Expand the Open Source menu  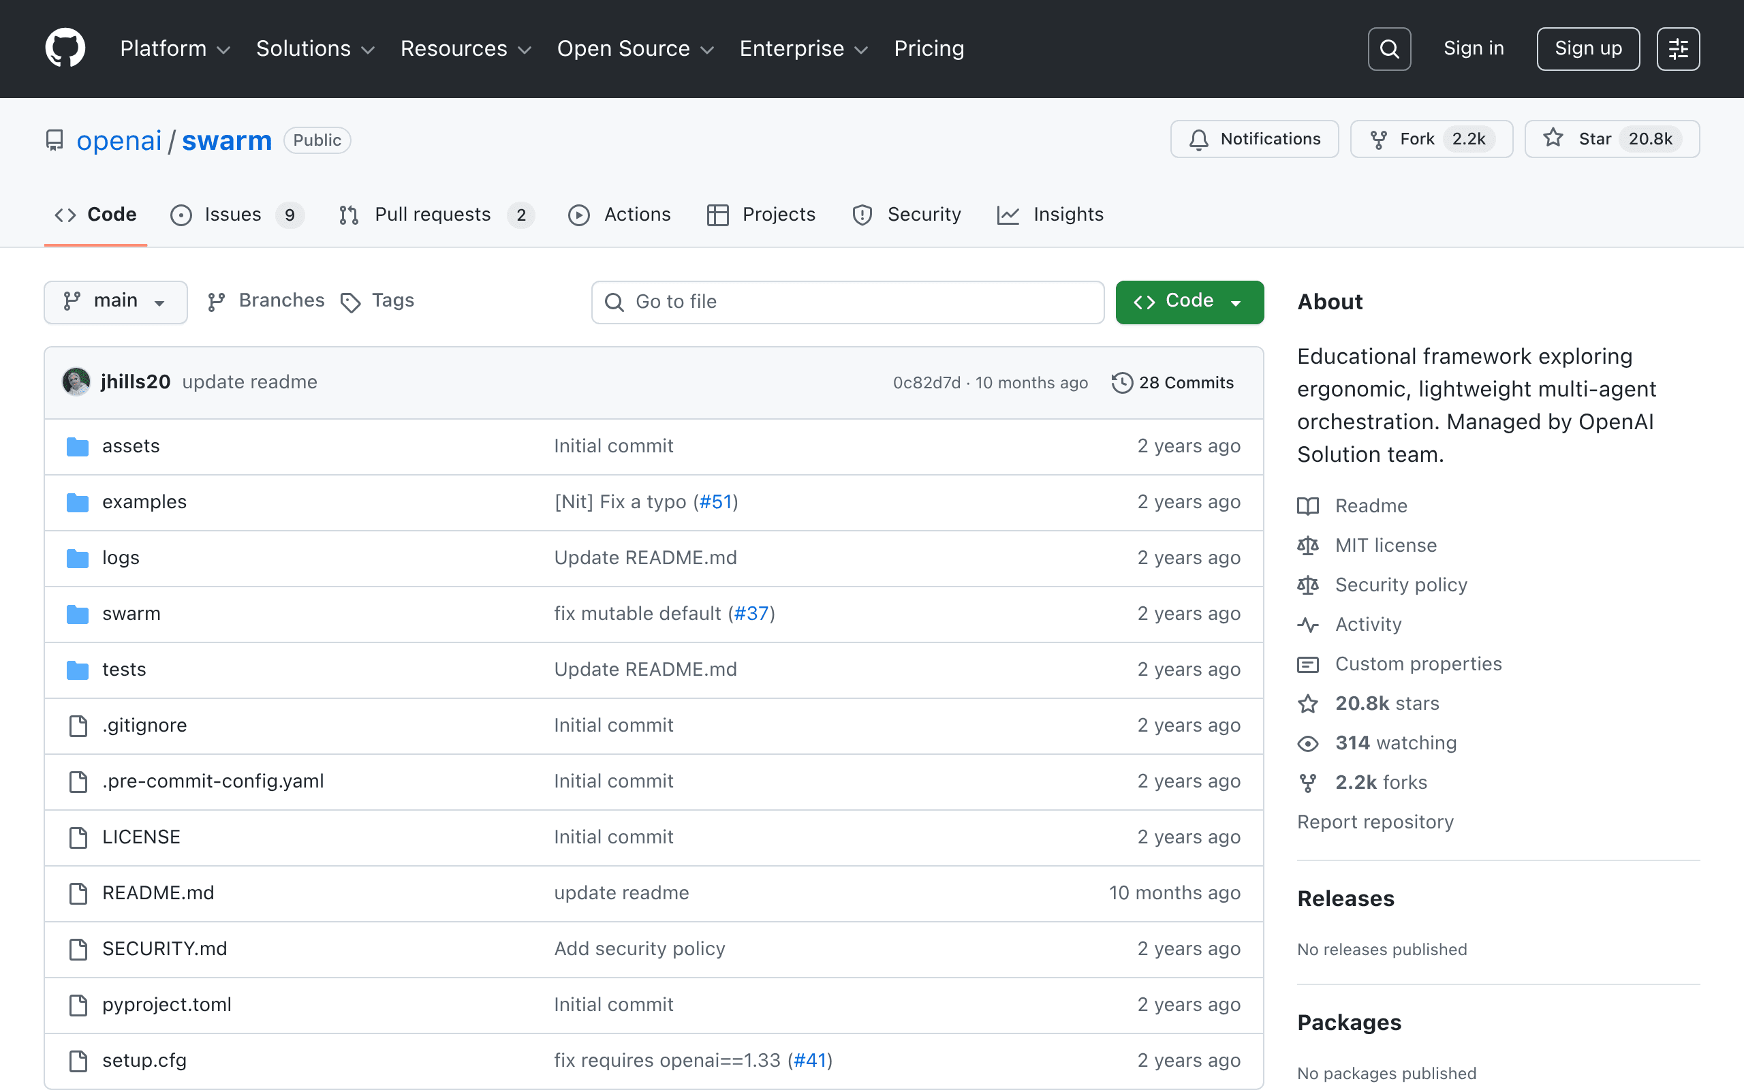(635, 48)
